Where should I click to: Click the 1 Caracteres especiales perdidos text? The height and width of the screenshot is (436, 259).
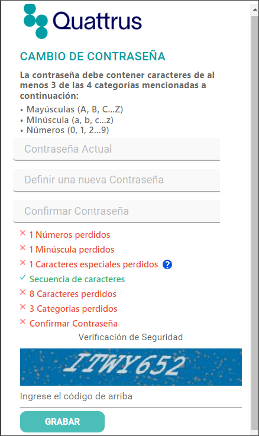click(x=93, y=264)
